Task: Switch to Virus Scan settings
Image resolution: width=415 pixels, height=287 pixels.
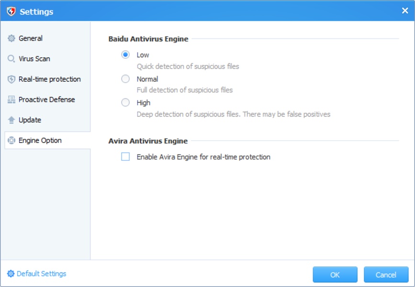Action: 34,59
